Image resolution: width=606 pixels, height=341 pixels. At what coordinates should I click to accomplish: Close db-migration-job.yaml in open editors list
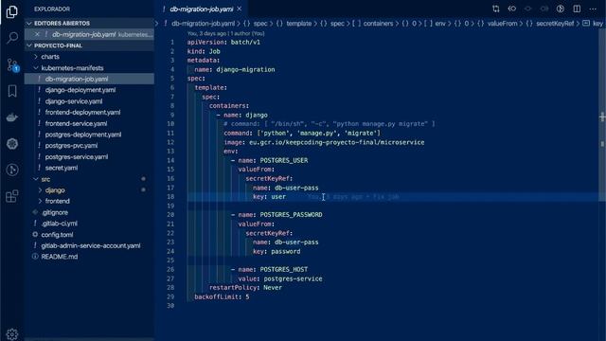coord(37,34)
